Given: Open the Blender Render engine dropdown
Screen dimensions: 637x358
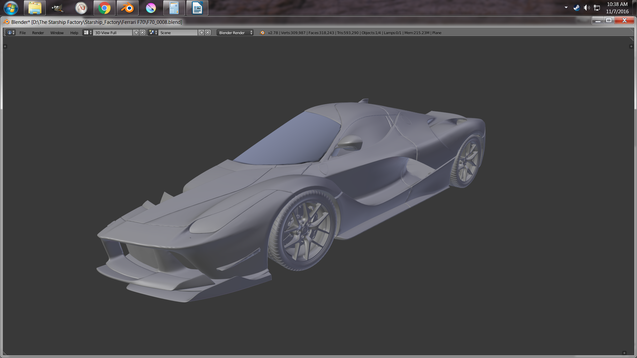Looking at the screenshot, I should point(235,32).
